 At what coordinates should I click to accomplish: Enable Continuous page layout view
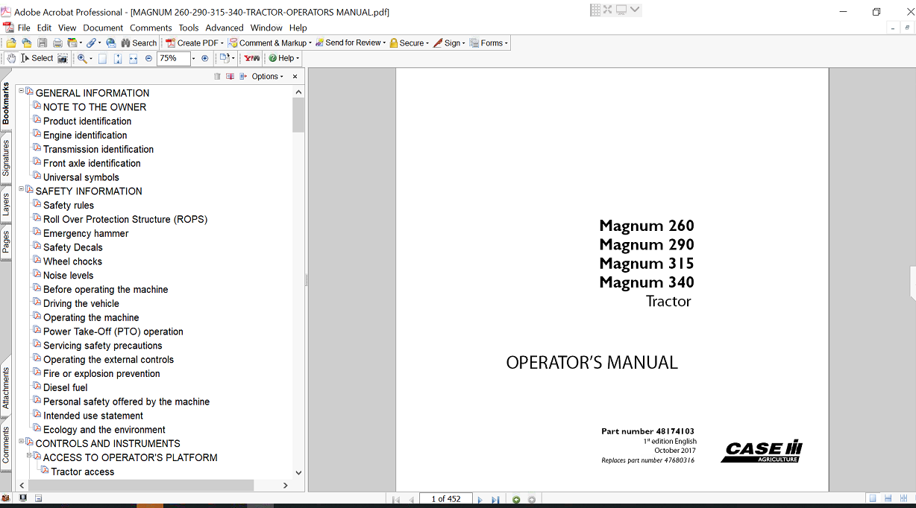click(888, 499)
